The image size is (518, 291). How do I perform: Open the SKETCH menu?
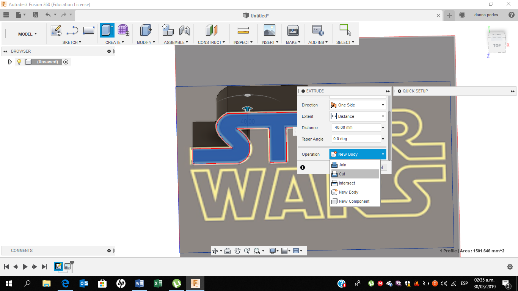pos(72,42)
